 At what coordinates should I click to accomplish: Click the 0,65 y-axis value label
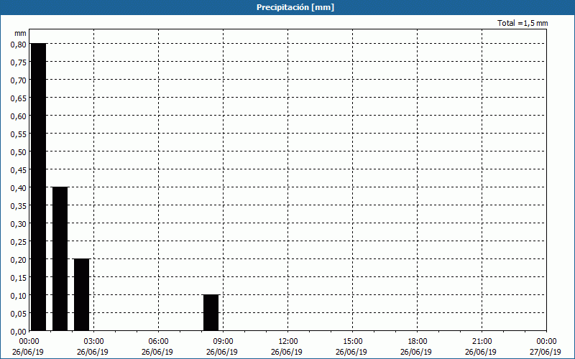coord(19,98)
